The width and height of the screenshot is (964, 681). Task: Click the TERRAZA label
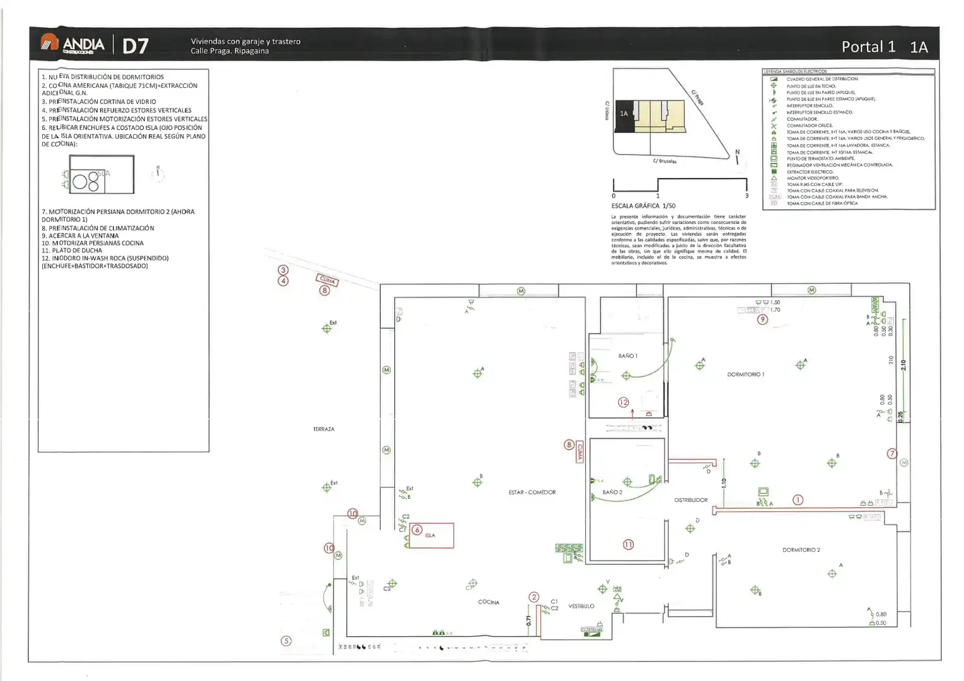click(323, 429)
